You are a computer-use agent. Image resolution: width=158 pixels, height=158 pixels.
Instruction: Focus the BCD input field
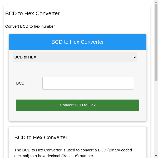(x=88, y=83)
